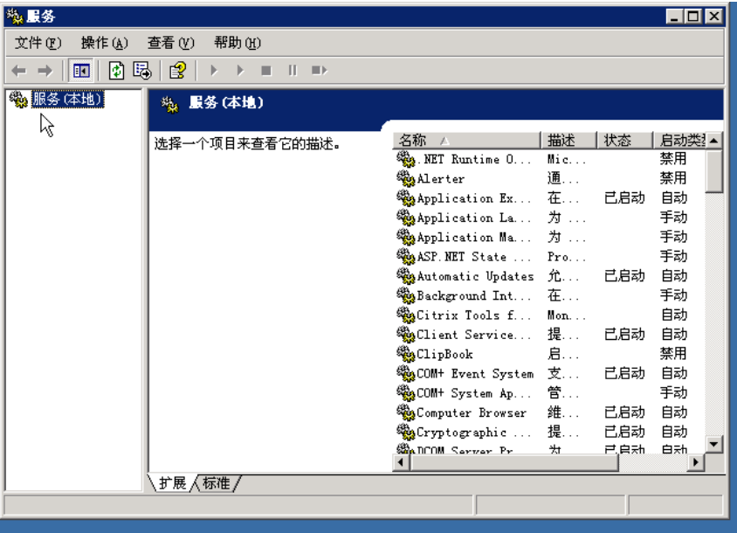Open the 操作(A) menu
The image size is (737, 533).
click(x=104, y=43)
